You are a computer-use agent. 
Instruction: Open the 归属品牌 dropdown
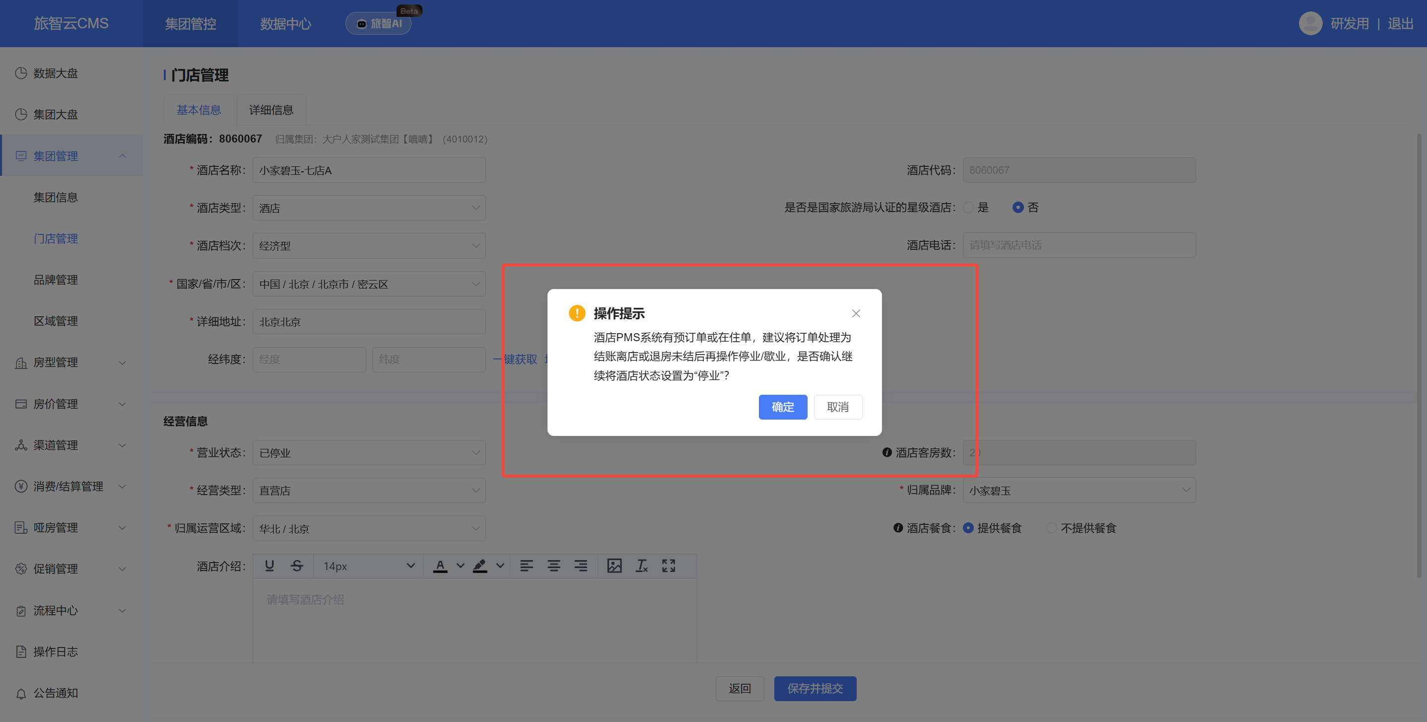point(1079,491)
